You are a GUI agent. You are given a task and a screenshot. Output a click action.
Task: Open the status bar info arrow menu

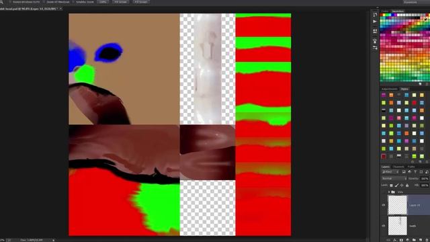click(53, 240)
